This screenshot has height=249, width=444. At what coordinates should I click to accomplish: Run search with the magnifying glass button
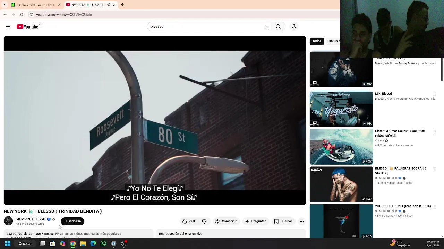(278, 27)
